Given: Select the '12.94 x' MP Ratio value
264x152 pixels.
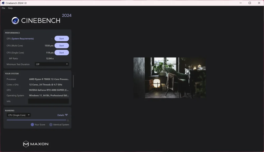Looking at the screenshot, I should click(50, 58).
